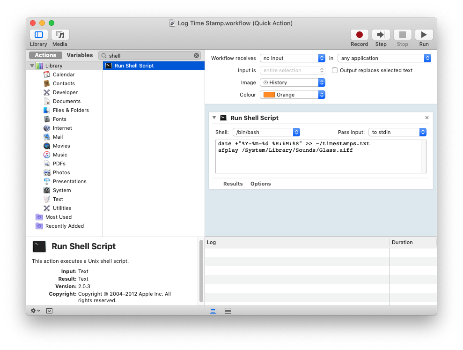Switch to the Variables tab

(80, 55)
